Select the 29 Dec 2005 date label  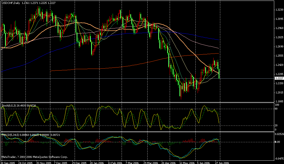79,163
